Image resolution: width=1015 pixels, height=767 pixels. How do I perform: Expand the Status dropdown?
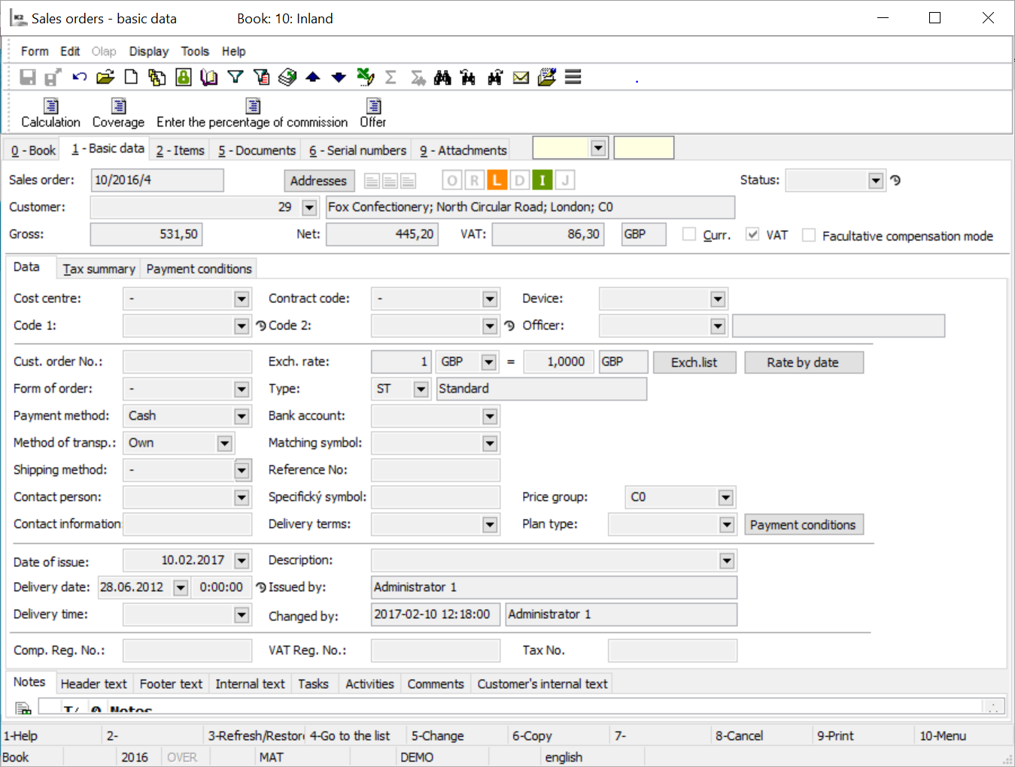point(876,180)
